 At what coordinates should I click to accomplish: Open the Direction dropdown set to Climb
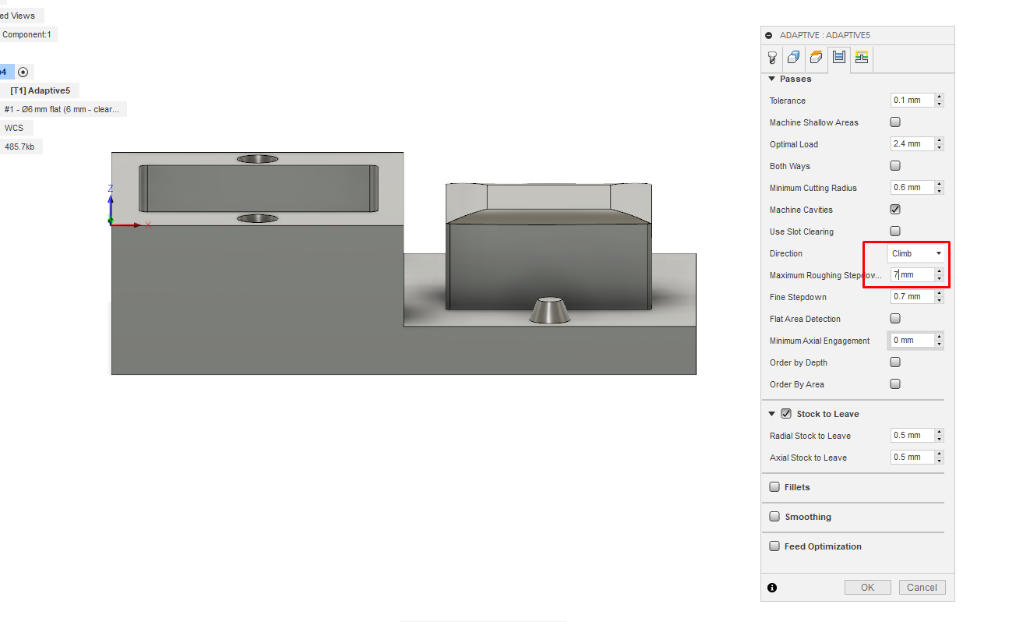click(x=916, y=253)
